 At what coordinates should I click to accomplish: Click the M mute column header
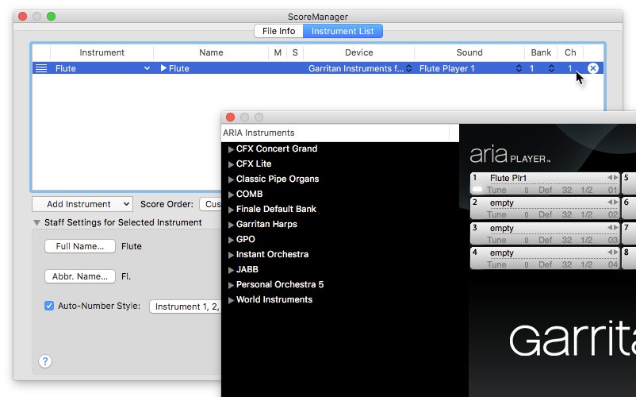[278, 52]
